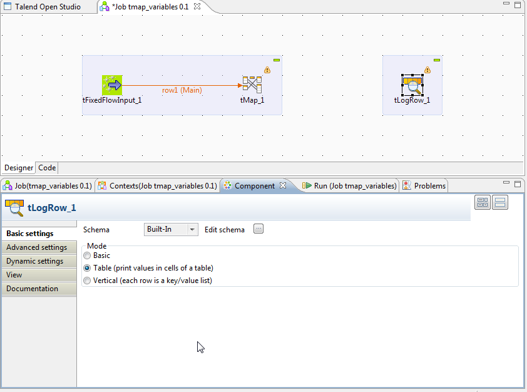The height and width of the screenshot is (392, 527).
Task: Minimize the Component view pane
Action: tap(506, 182)
